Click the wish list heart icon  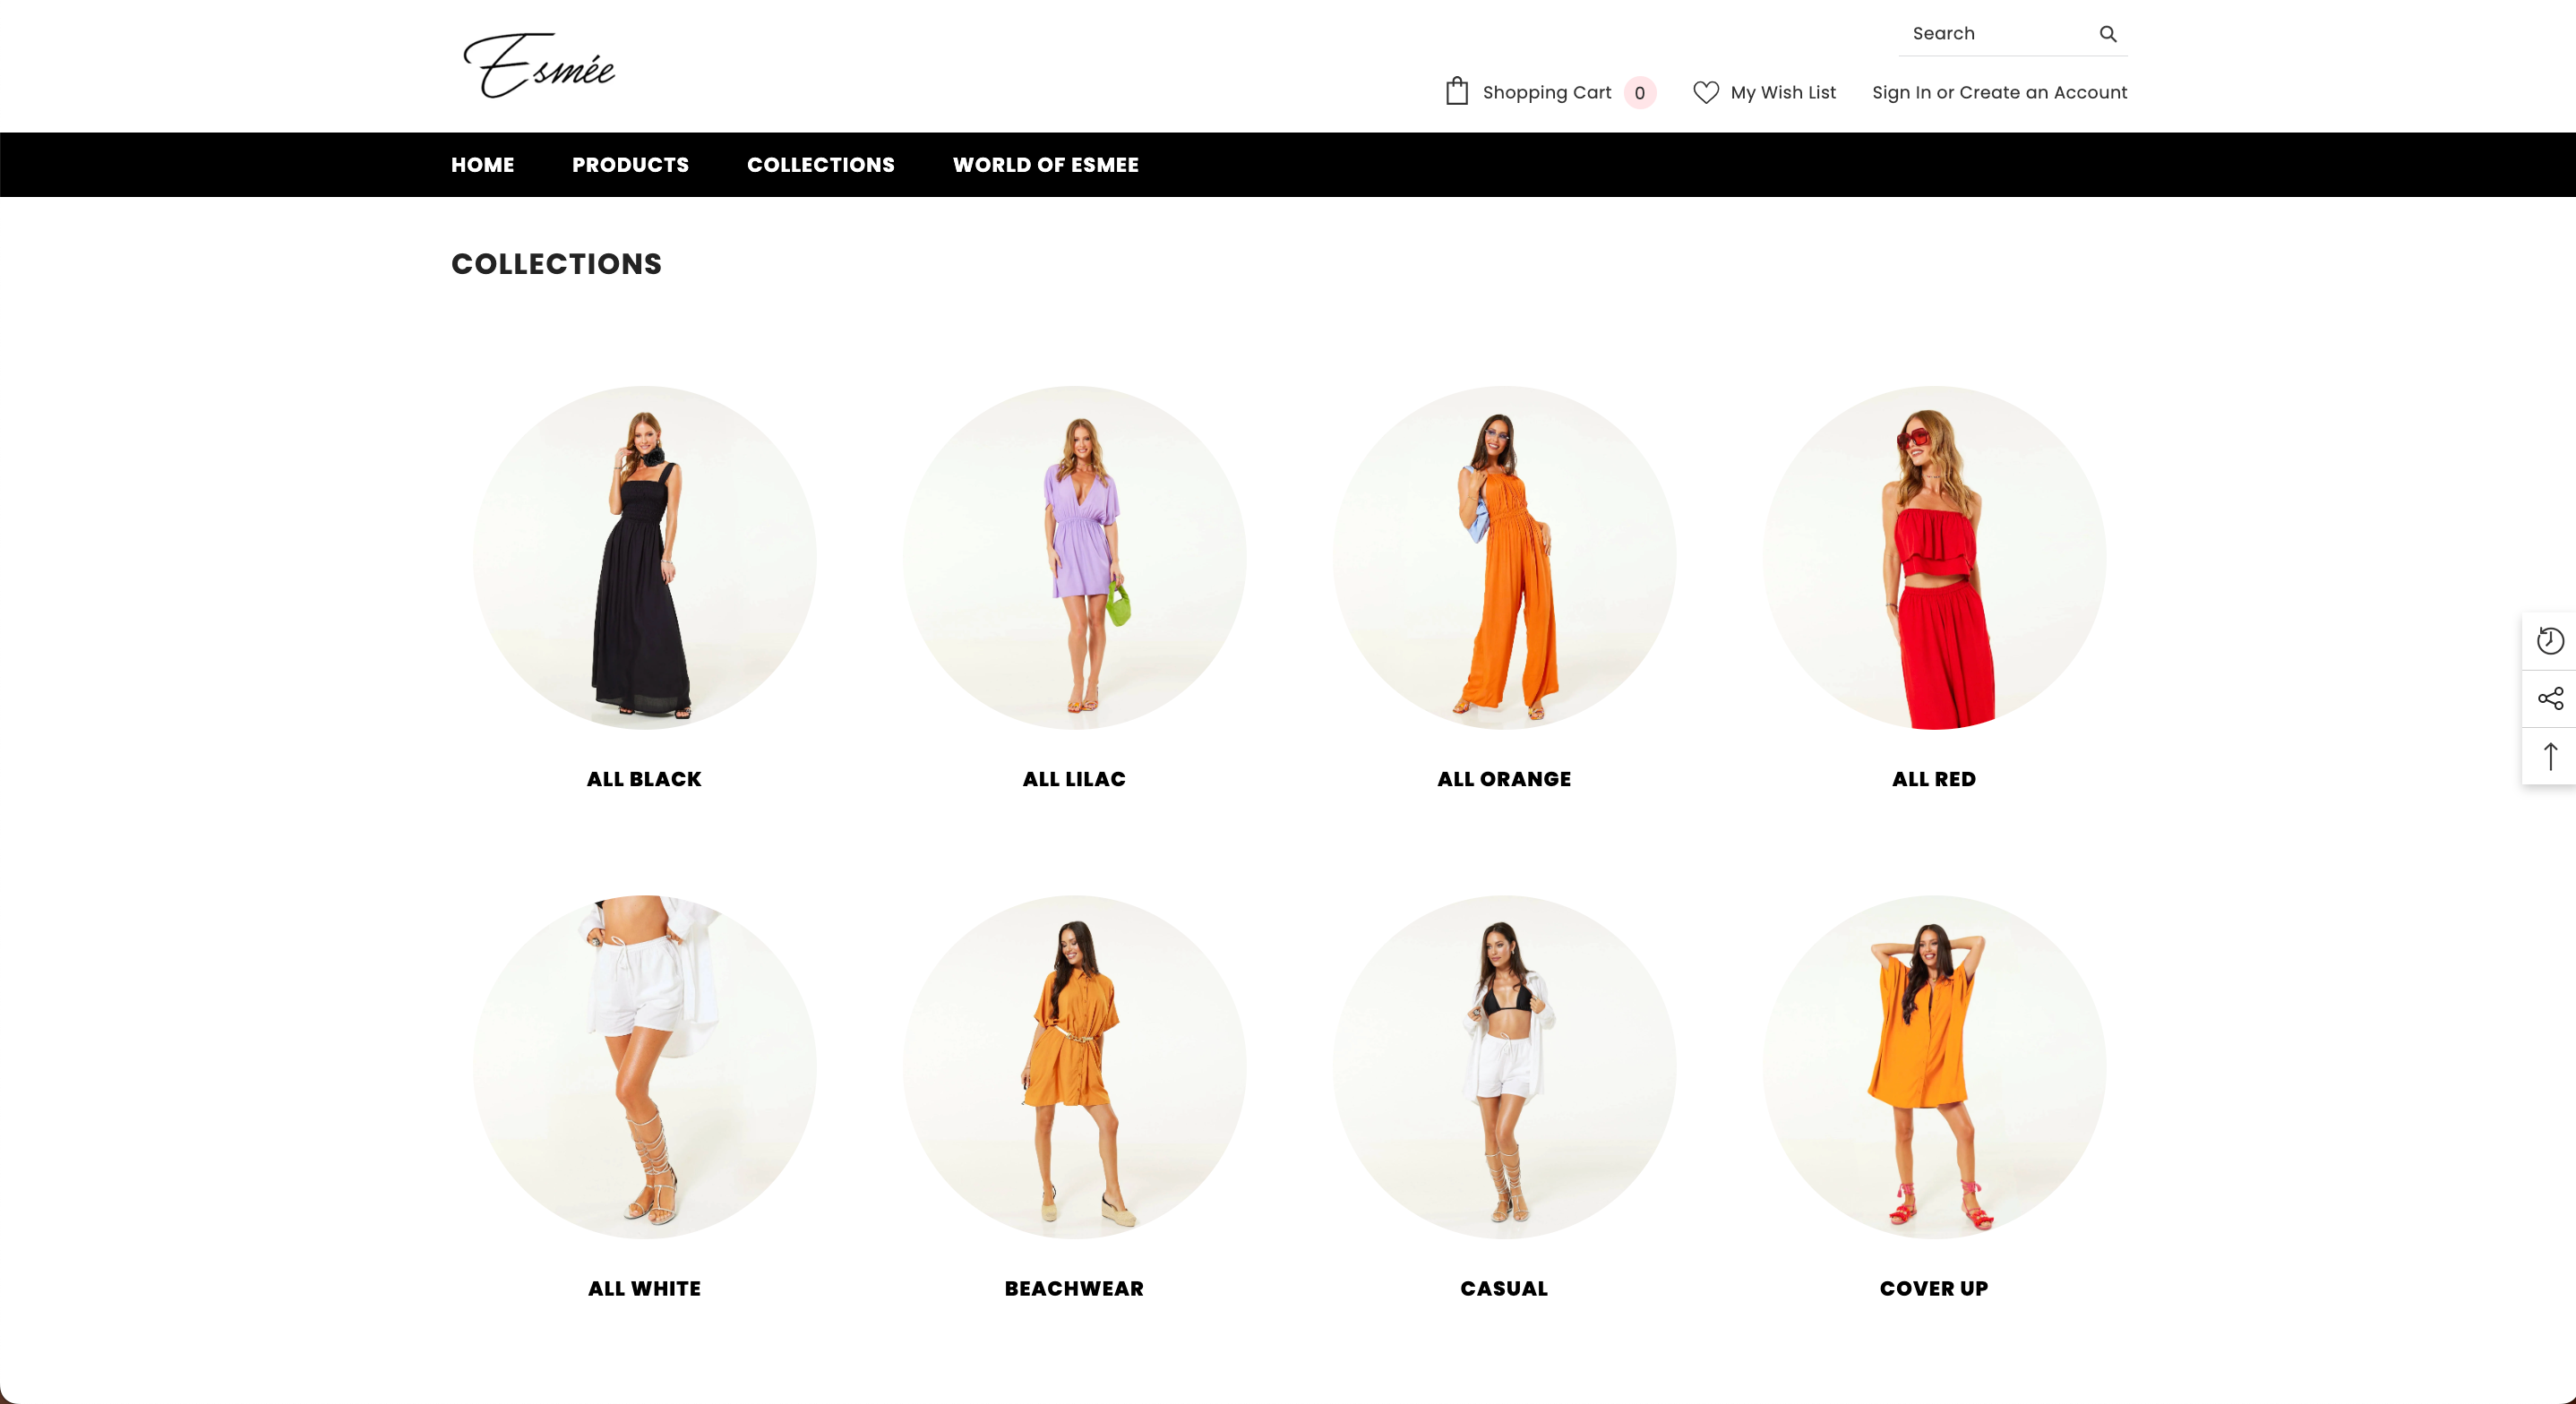click(x=1705, y=92)
